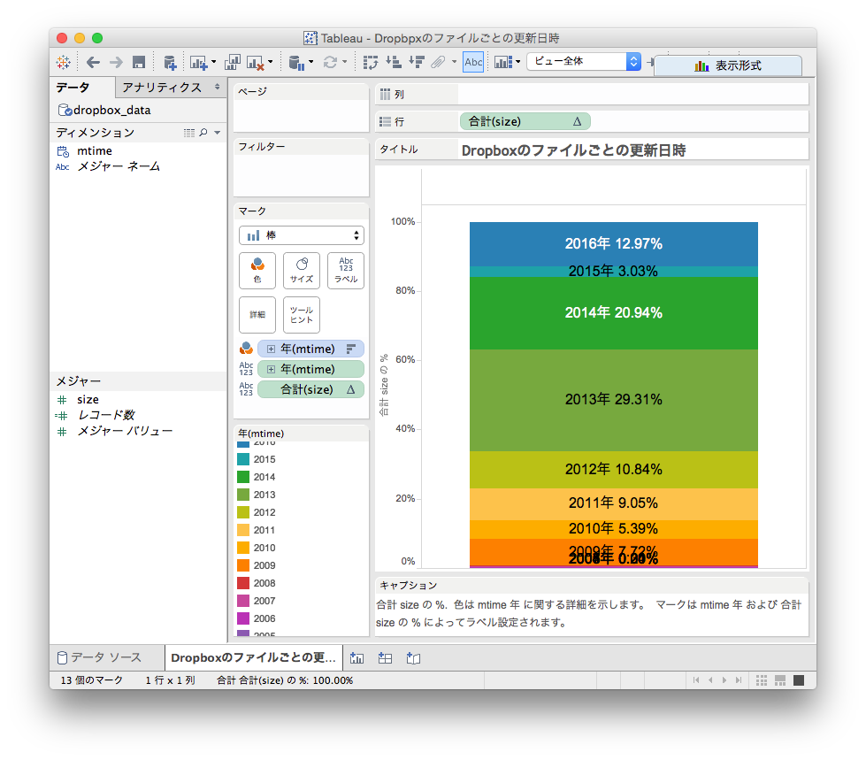
Task: Click the sort indicator on 年(mtime) pill
Action: [350, 349]
